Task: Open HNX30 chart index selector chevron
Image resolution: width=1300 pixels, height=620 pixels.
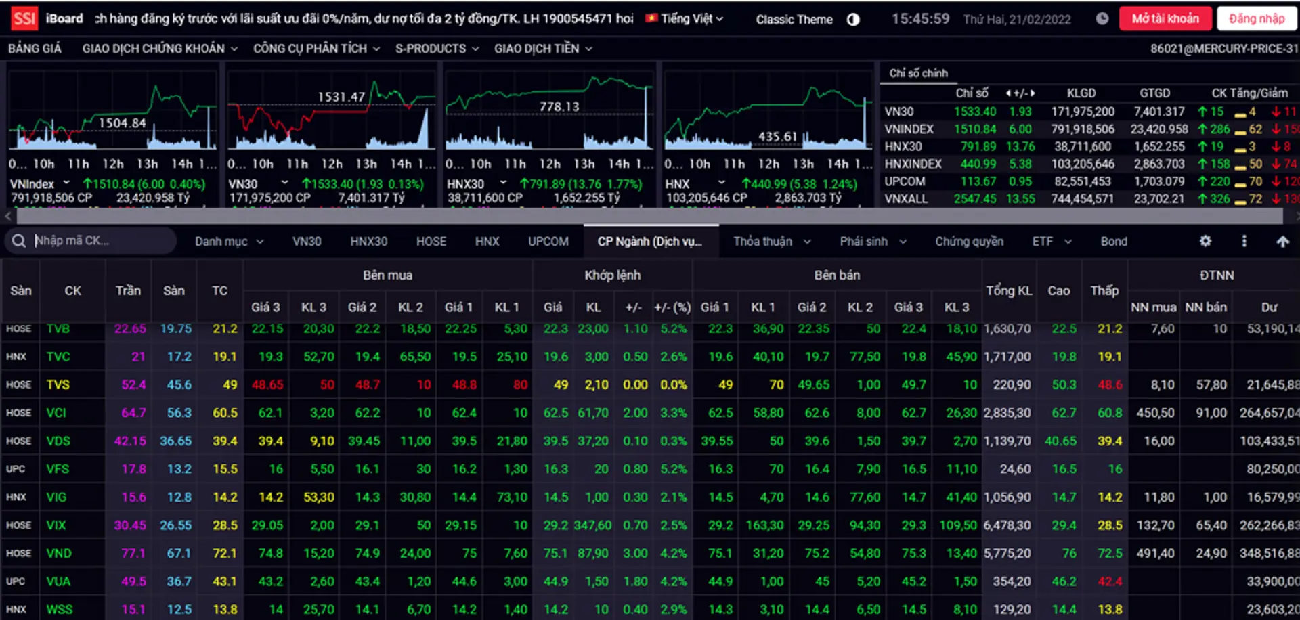Action: (503, 183)
